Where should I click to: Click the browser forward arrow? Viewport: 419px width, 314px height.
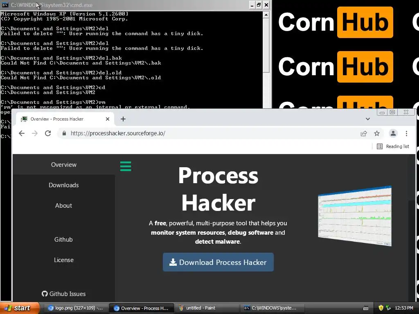click(x=35, y=133)
